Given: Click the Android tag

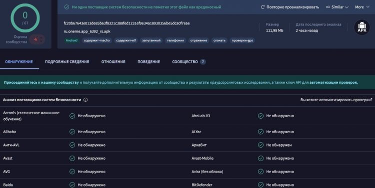Looking at the screenshot, I should (71, 40).
